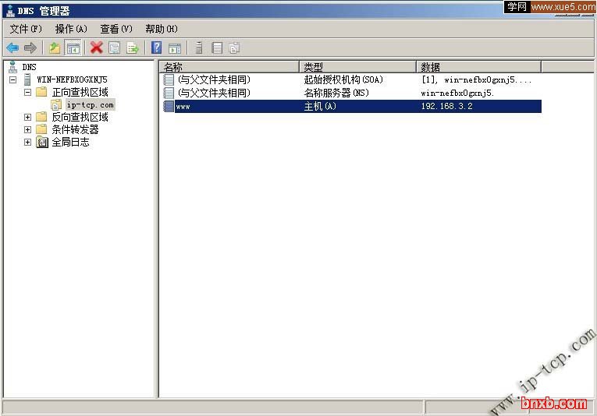Open Help with blue question mark icon
Viewport: 597px width, 416px height.
[157, 48]
